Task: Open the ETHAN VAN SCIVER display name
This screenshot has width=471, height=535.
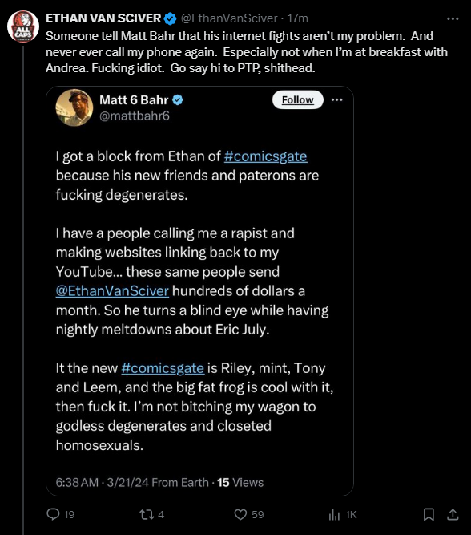Action: point(103,18)
